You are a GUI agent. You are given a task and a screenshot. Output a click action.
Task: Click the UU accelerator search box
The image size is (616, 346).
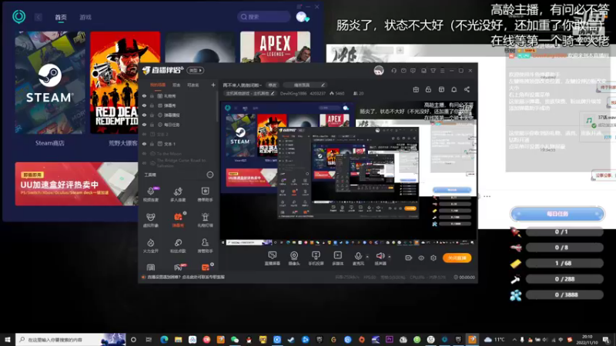point(263,16)
